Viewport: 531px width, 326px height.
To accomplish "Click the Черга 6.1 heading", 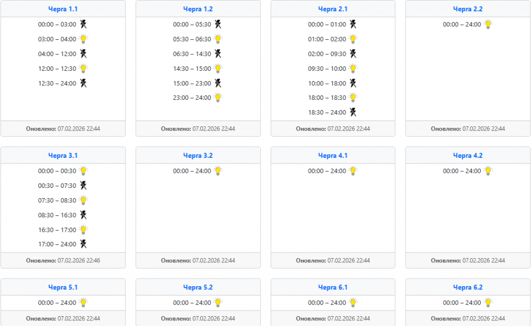I will click(333, 287).
